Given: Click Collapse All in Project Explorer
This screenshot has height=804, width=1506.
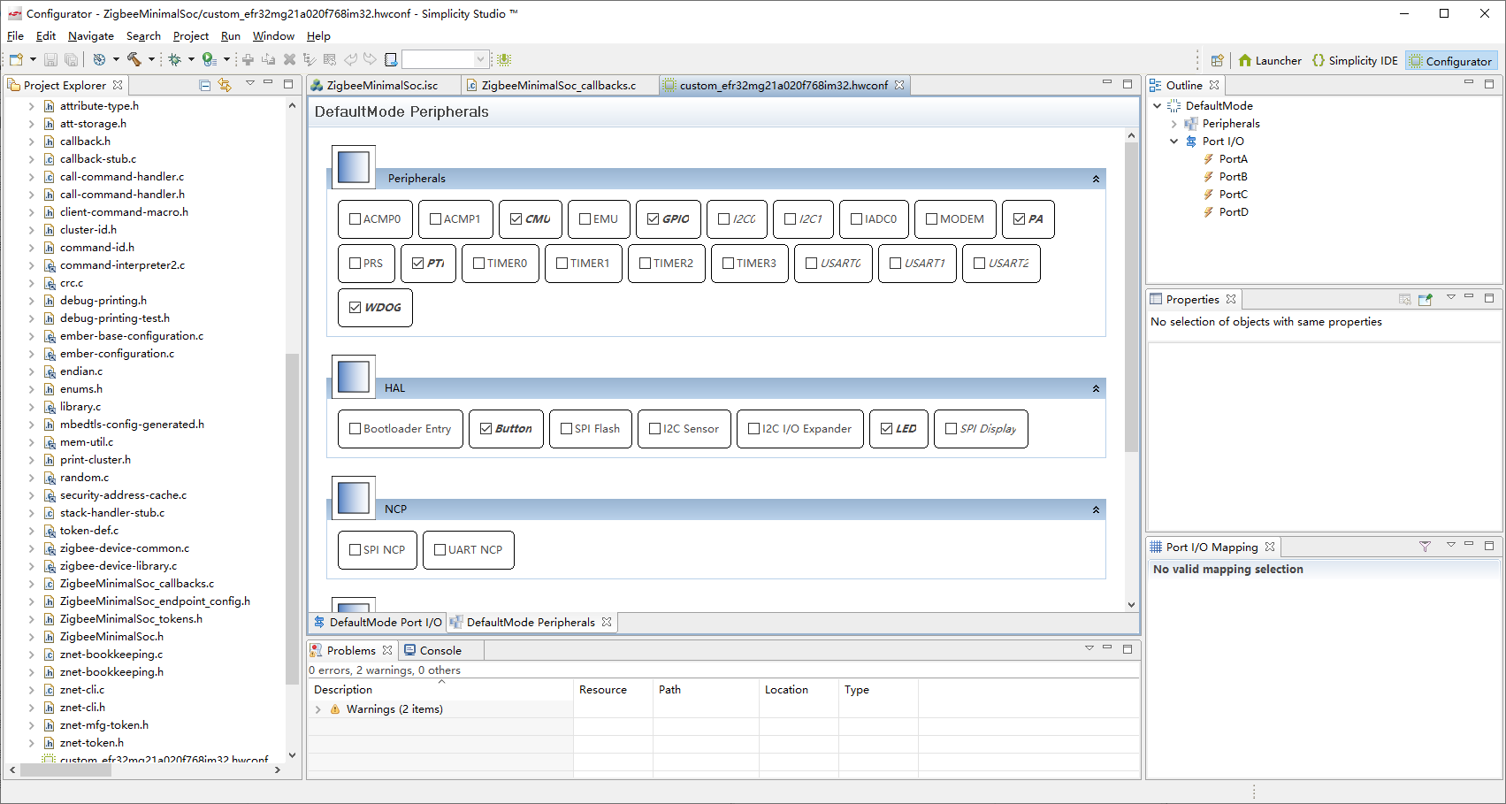Looking at the screenshot, I should pyautogui.click(x=205, y=85).
